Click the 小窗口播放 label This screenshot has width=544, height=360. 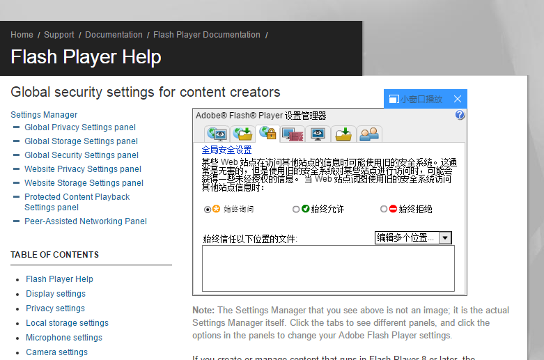(421, 99)
